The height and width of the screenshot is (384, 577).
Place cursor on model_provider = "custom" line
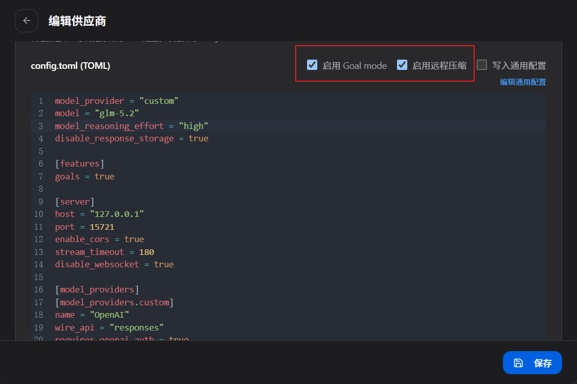[117, 101]
